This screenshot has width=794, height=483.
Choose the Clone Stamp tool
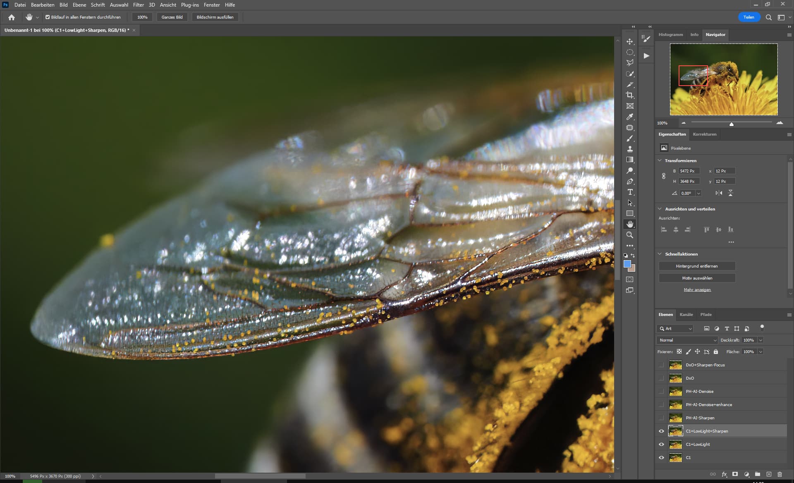[x=629, y=149]
